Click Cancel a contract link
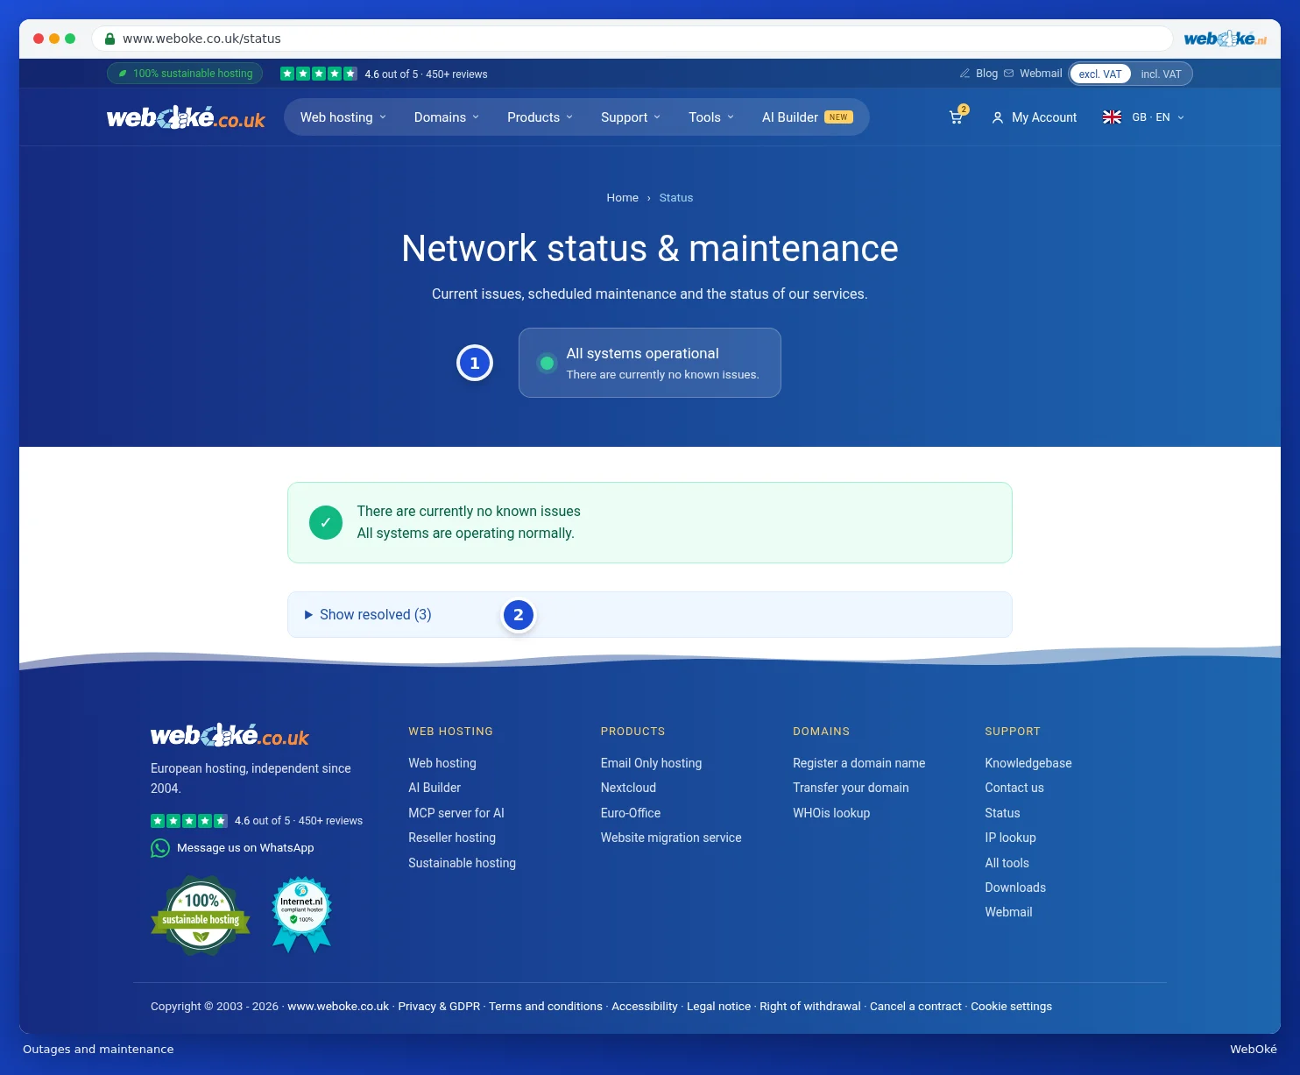 coord(915,1007)
